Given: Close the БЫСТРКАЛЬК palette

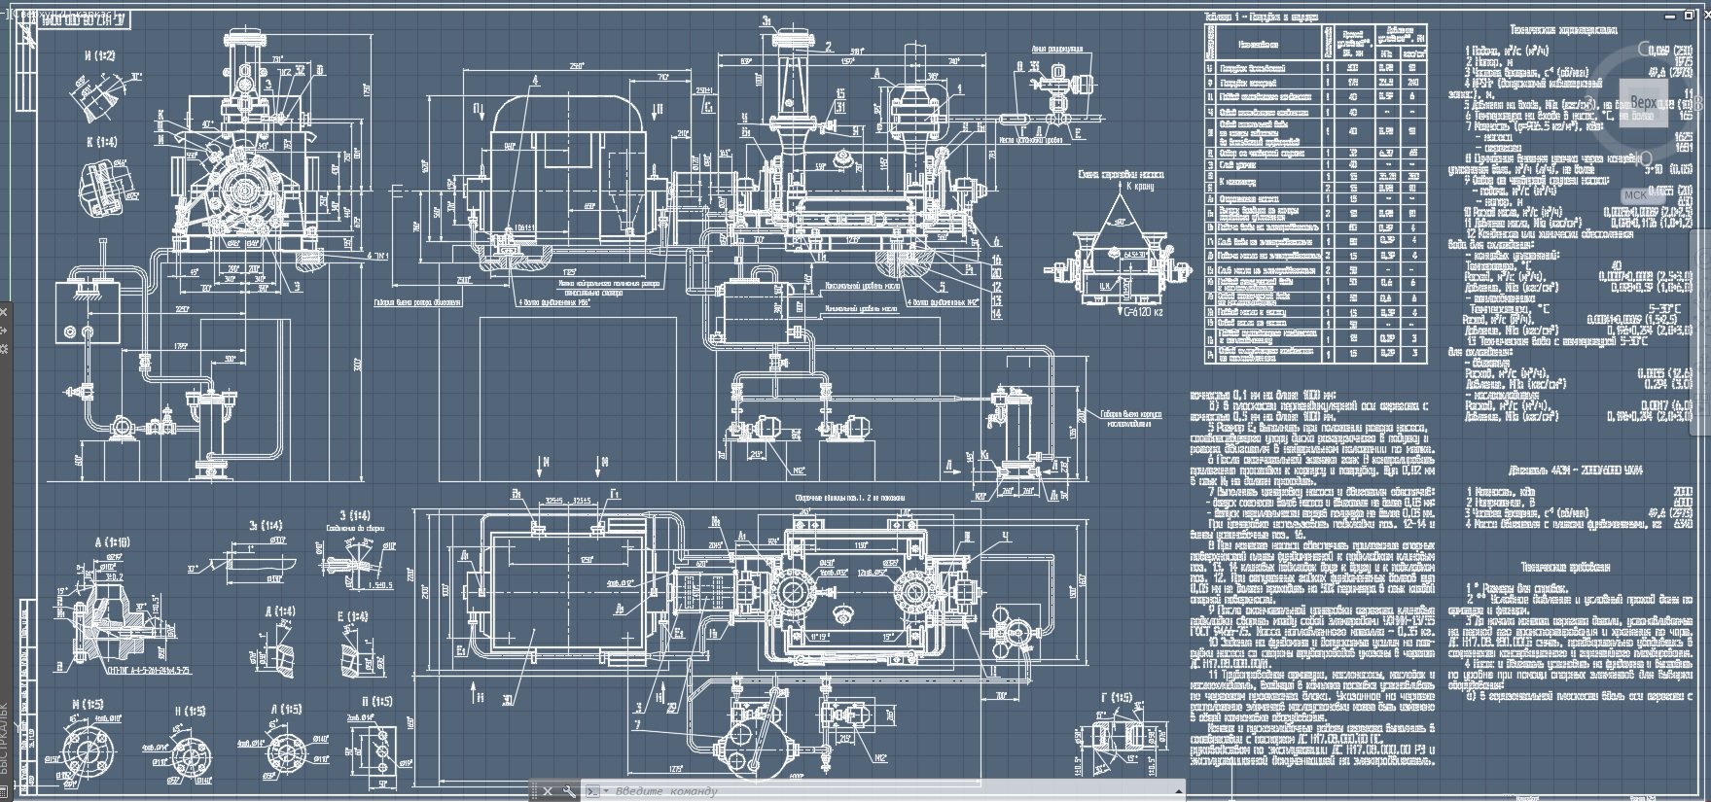Looking at the screenshot, I should point(4,313).
